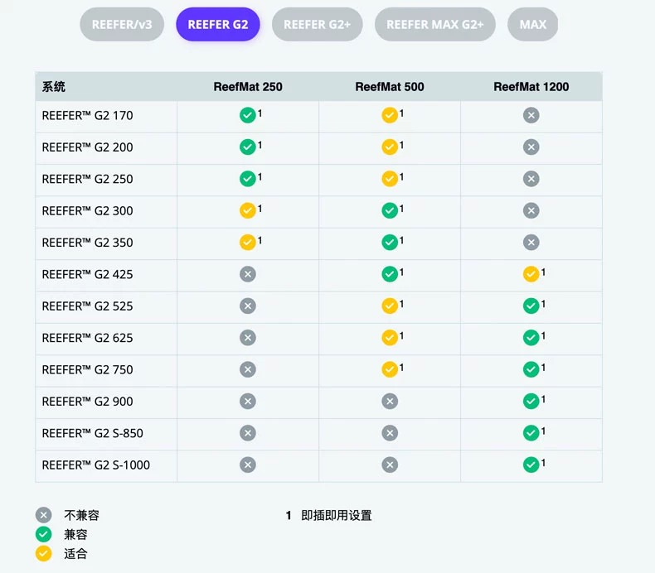The height and width of the screenshot is (573, 655).
Task: Click yellow check for G2 425 ReefMat 1200
Action: click(x=531, y=274)
